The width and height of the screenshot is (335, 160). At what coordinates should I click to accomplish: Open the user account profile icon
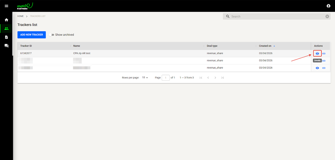[x=328, y=6]
